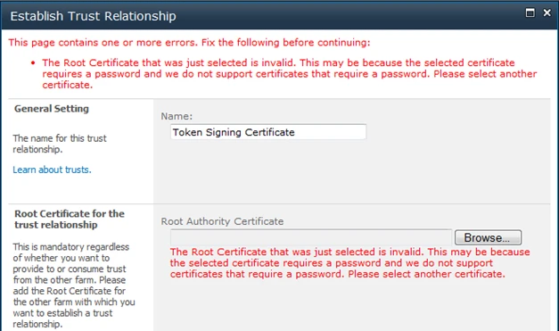Click the 'Token Signing Certificate' entered text

point(234,132)
